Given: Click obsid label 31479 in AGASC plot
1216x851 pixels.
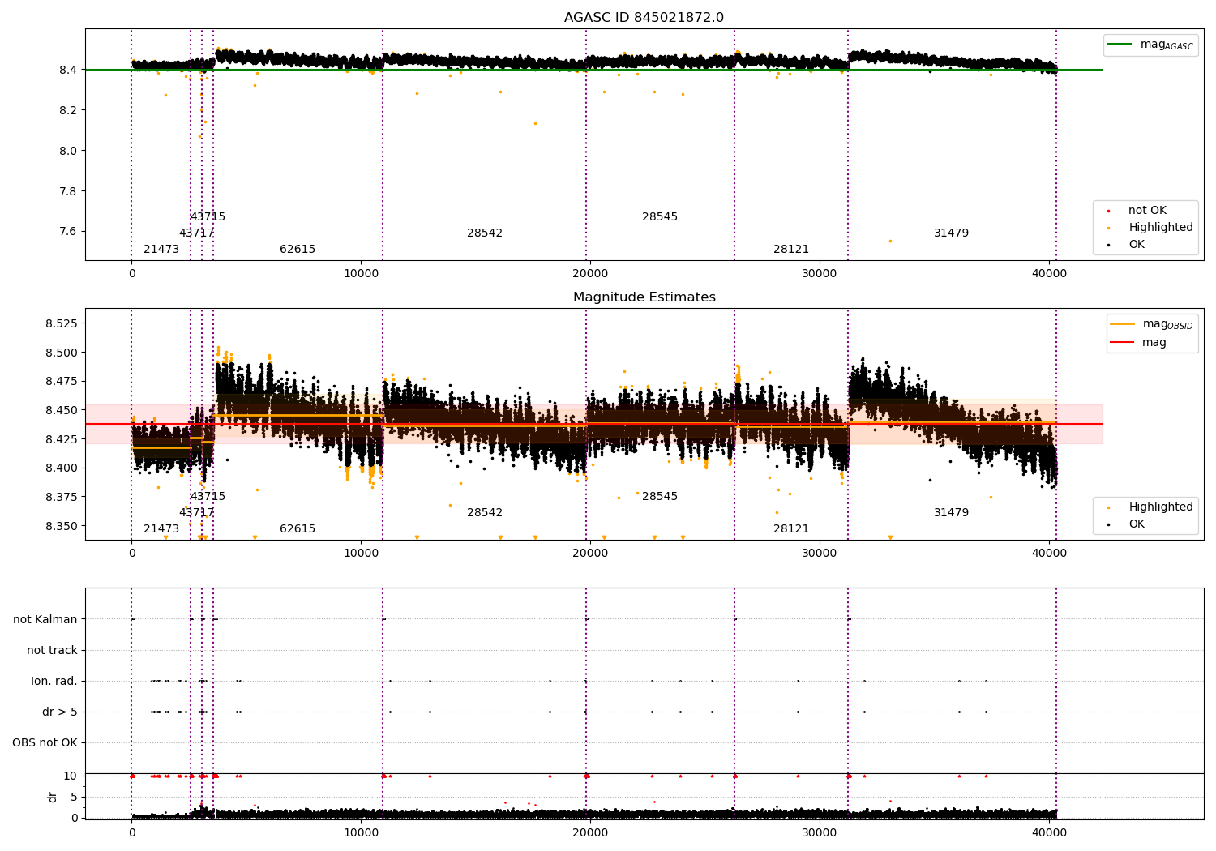Looking at the screenshot, I should 951,233.
